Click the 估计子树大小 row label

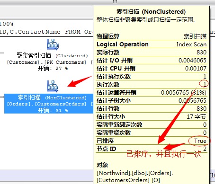click(114, 101)
